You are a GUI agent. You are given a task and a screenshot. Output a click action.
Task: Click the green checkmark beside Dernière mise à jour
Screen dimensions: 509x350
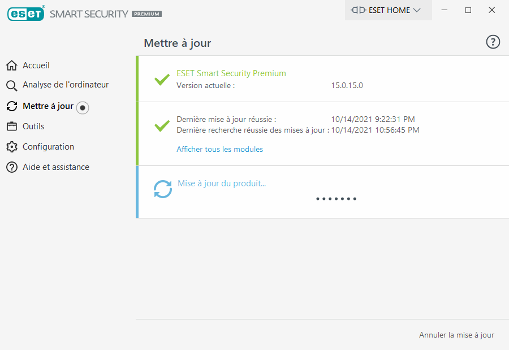(x=162, y=125)
